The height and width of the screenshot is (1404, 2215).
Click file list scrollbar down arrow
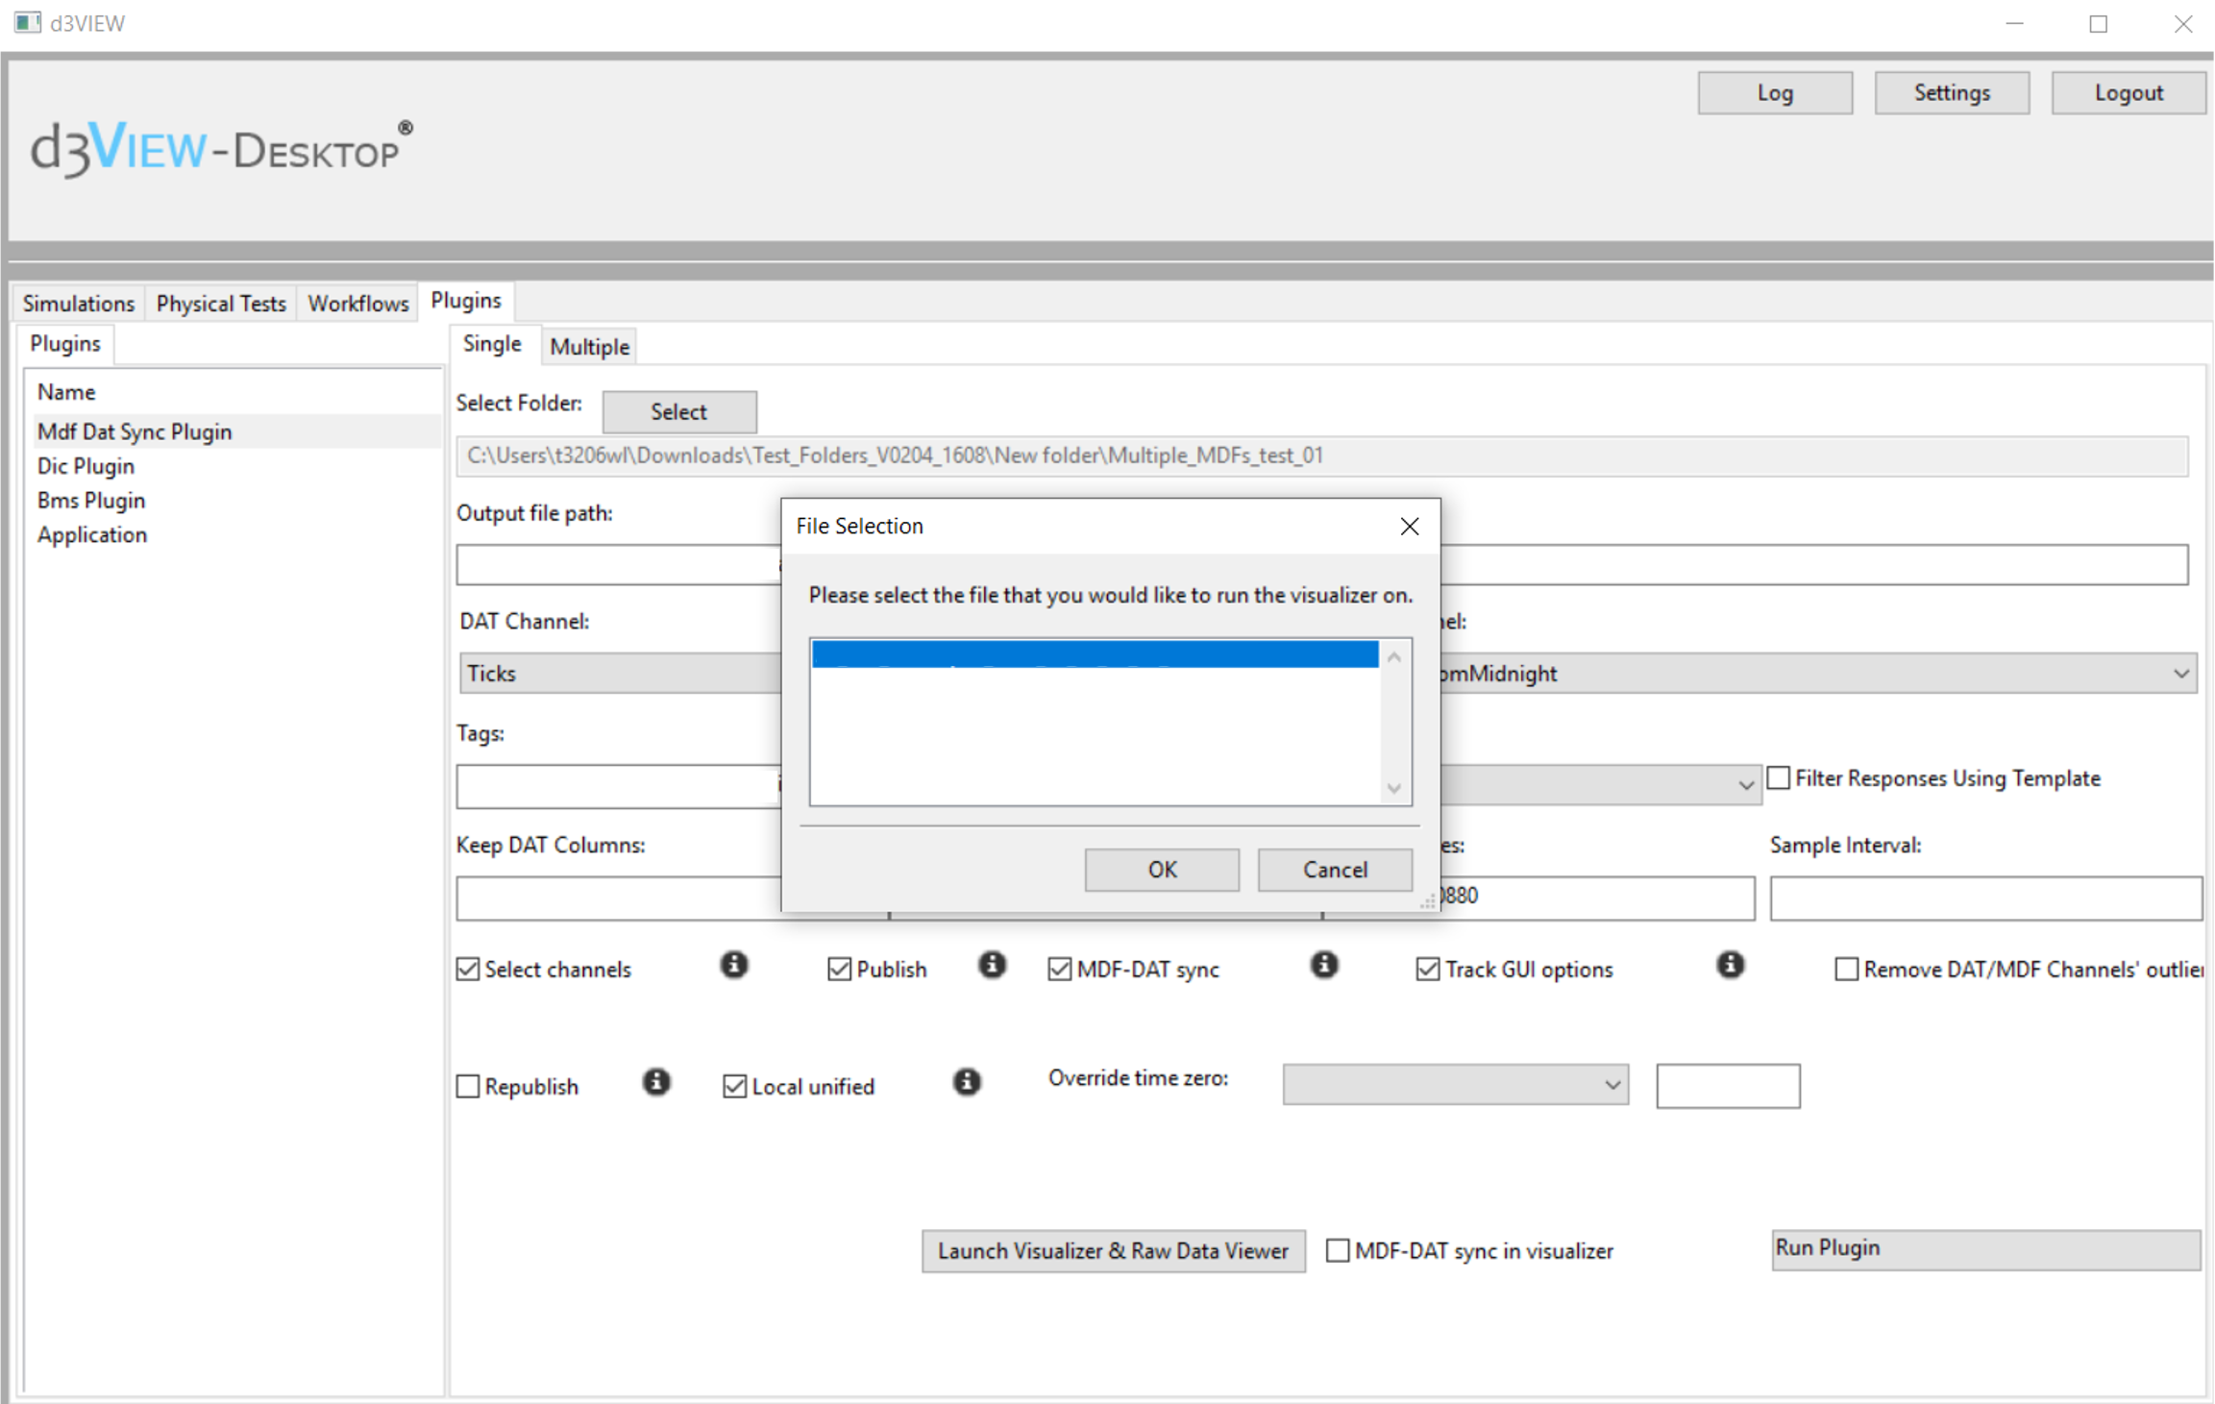click(1393, 788)
